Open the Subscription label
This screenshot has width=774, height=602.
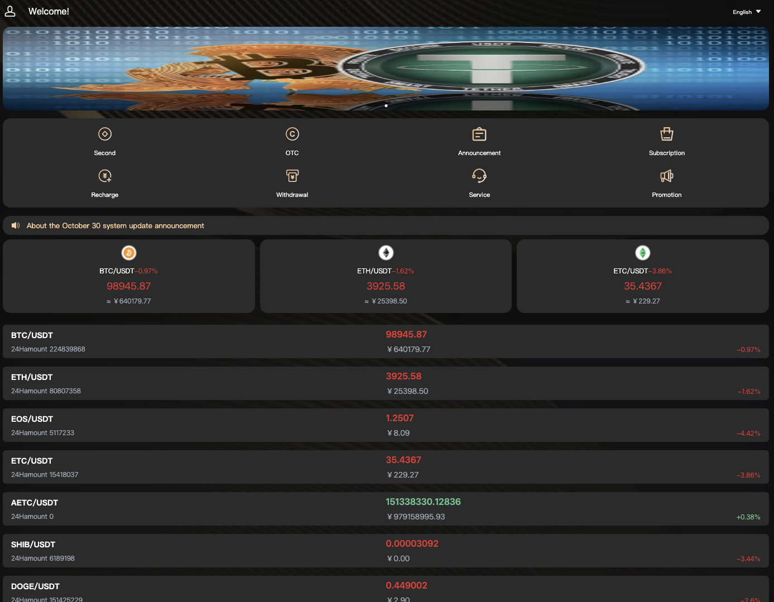click(x=667, y=153)
